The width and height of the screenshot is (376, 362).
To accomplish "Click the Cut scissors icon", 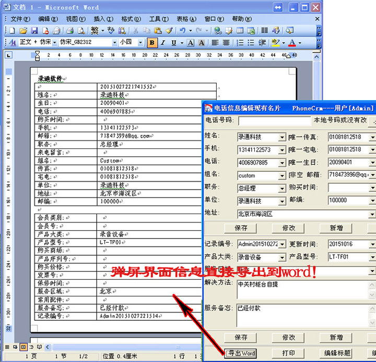I will (x=135, y=31).
